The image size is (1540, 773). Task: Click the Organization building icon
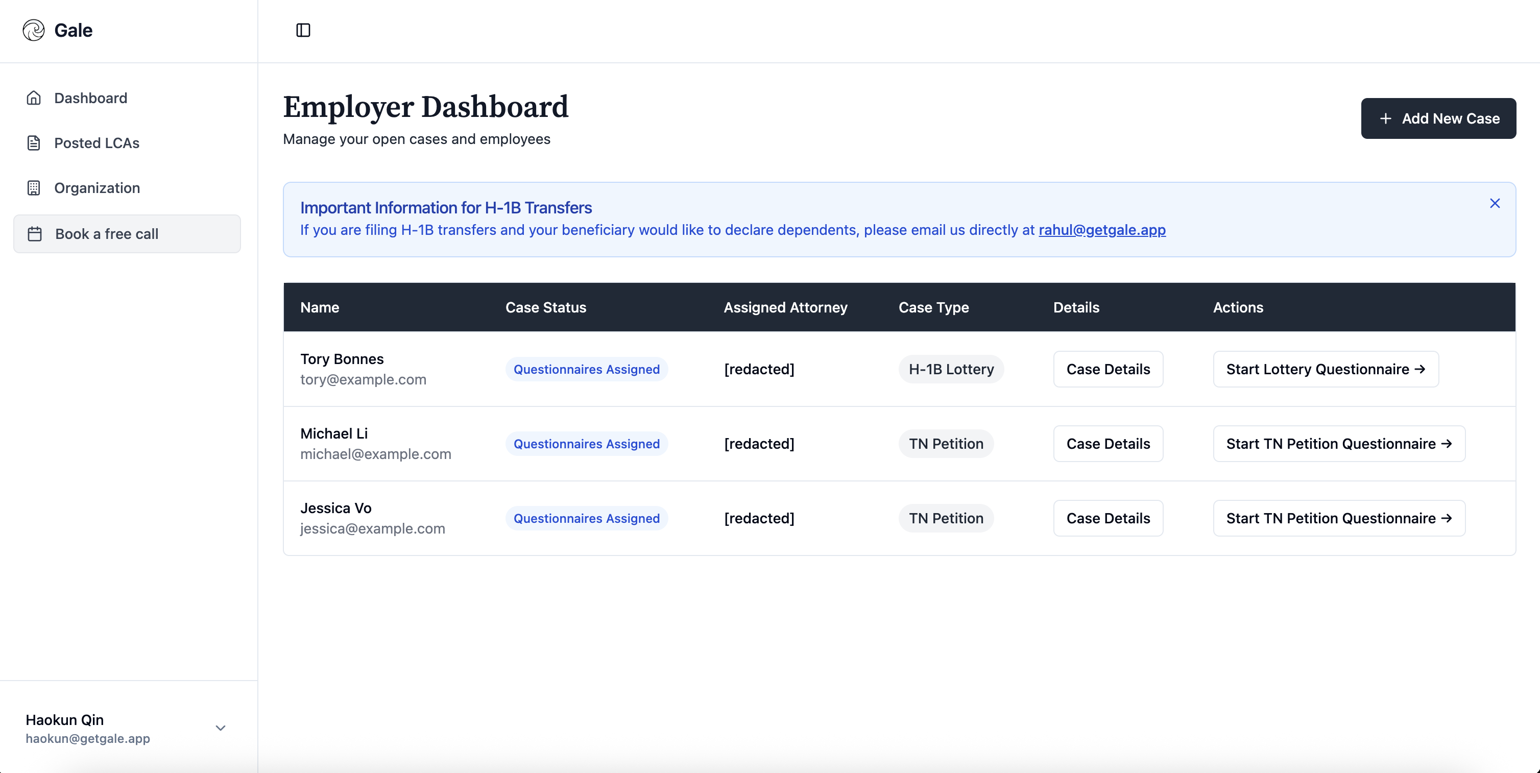tap(34, 188)
